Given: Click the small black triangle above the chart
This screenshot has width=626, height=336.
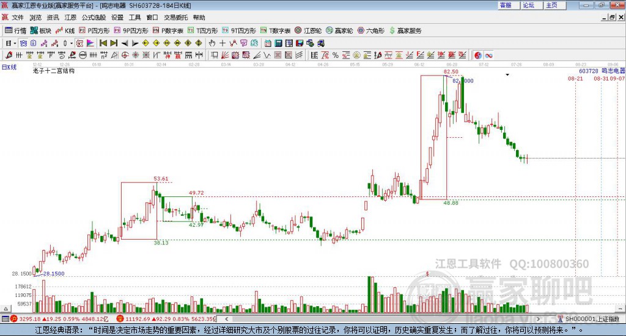Looking at the screenshot, I should (507, 74).
